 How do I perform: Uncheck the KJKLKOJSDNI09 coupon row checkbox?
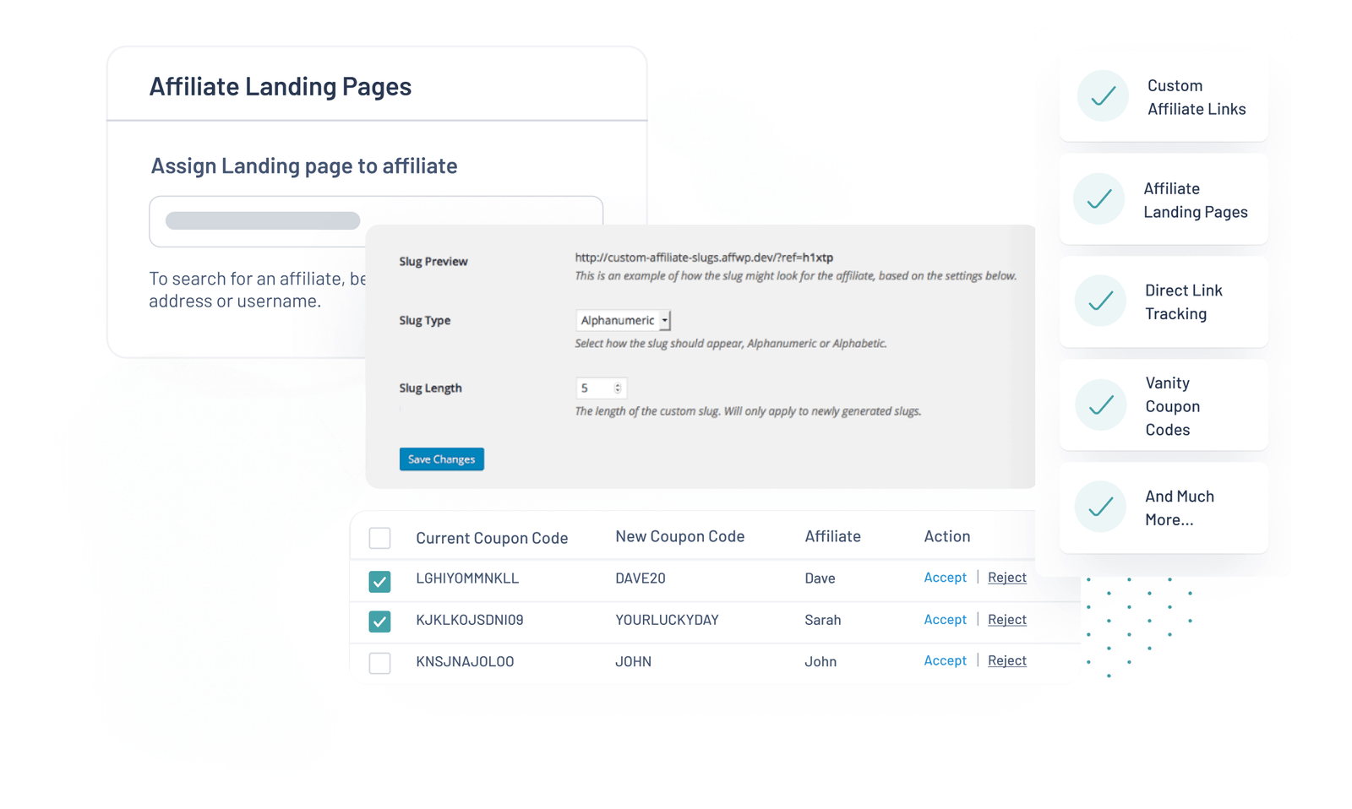[380, 622]
